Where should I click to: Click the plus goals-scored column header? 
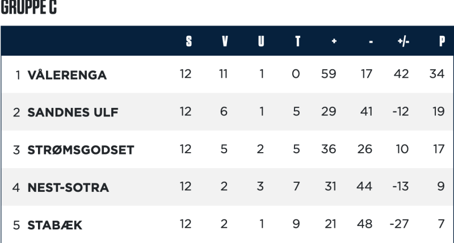click(334, 41)
